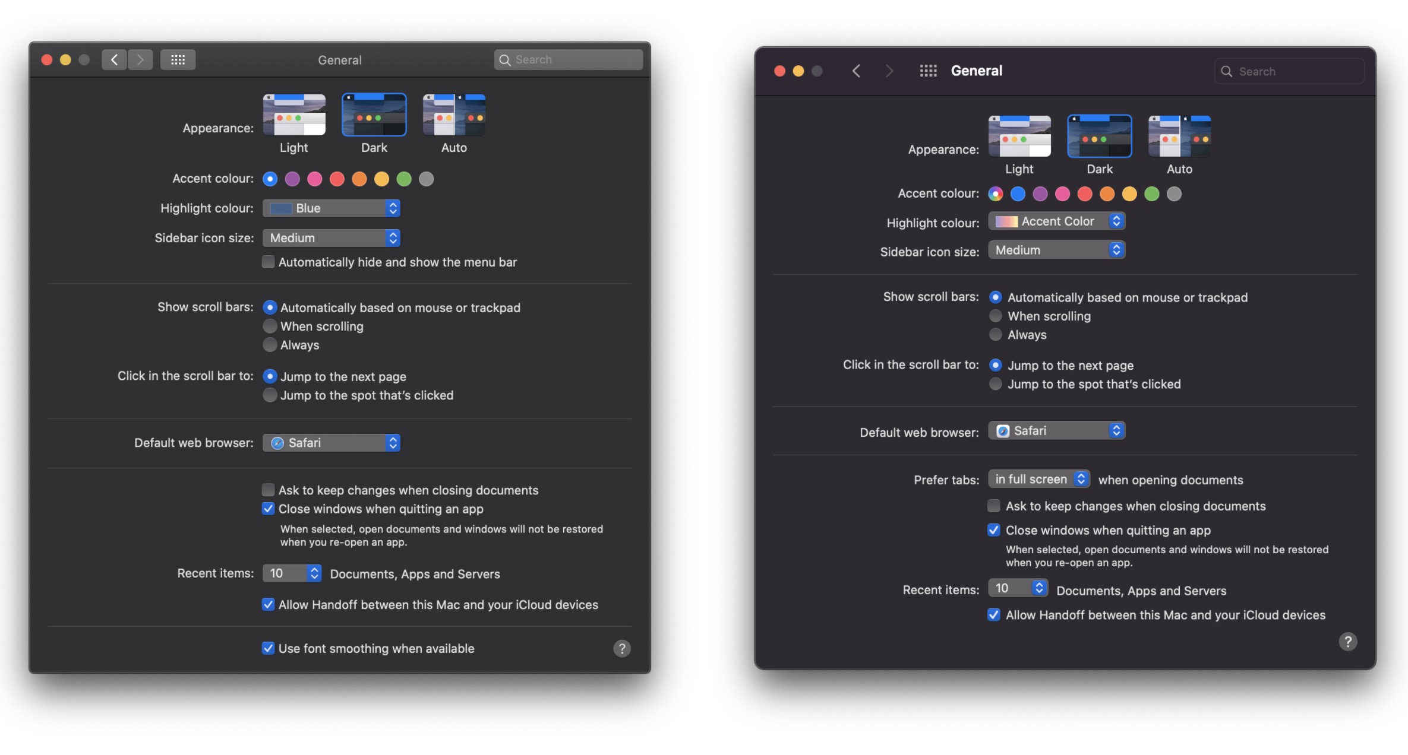Select Auto appearance icon in right window
Image resolution: width=1408 pixels, height=755 pixels.
[1179, 137]
